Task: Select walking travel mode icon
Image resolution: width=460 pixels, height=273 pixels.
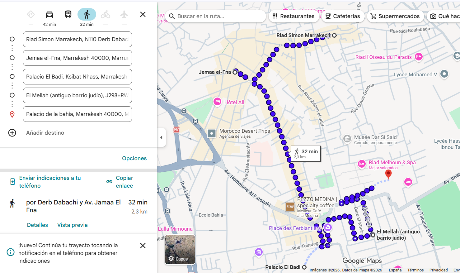Action: [x=87, y=15]
